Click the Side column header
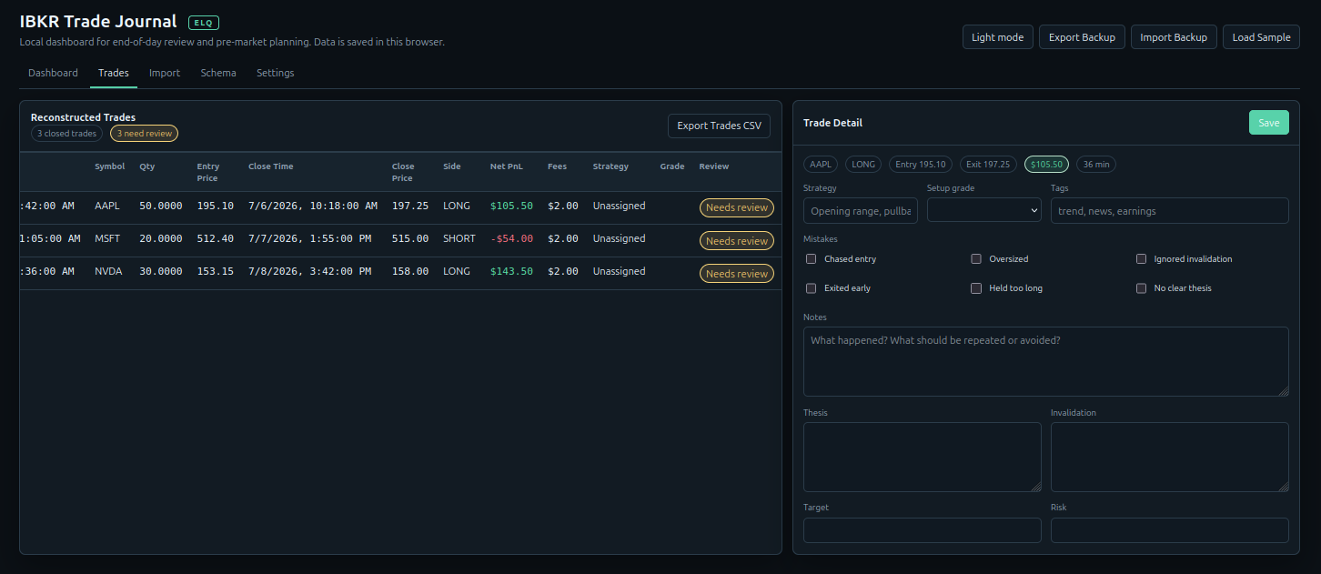Viewport: 1321px width, 574px height. click(452, 166)
